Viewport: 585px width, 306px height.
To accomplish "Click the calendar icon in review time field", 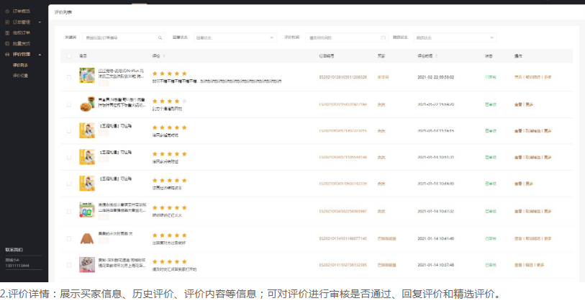I will pyautogui.click(x=384, y=37).
